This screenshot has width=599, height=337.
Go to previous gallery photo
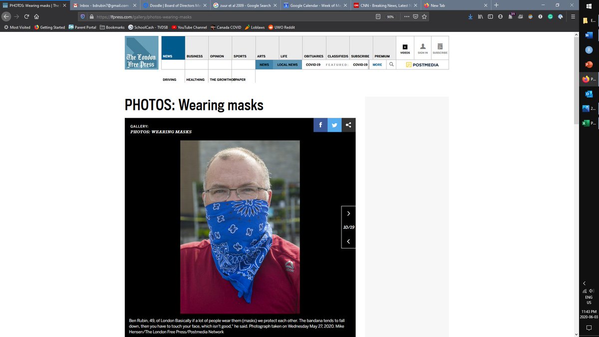click(348, 241)
